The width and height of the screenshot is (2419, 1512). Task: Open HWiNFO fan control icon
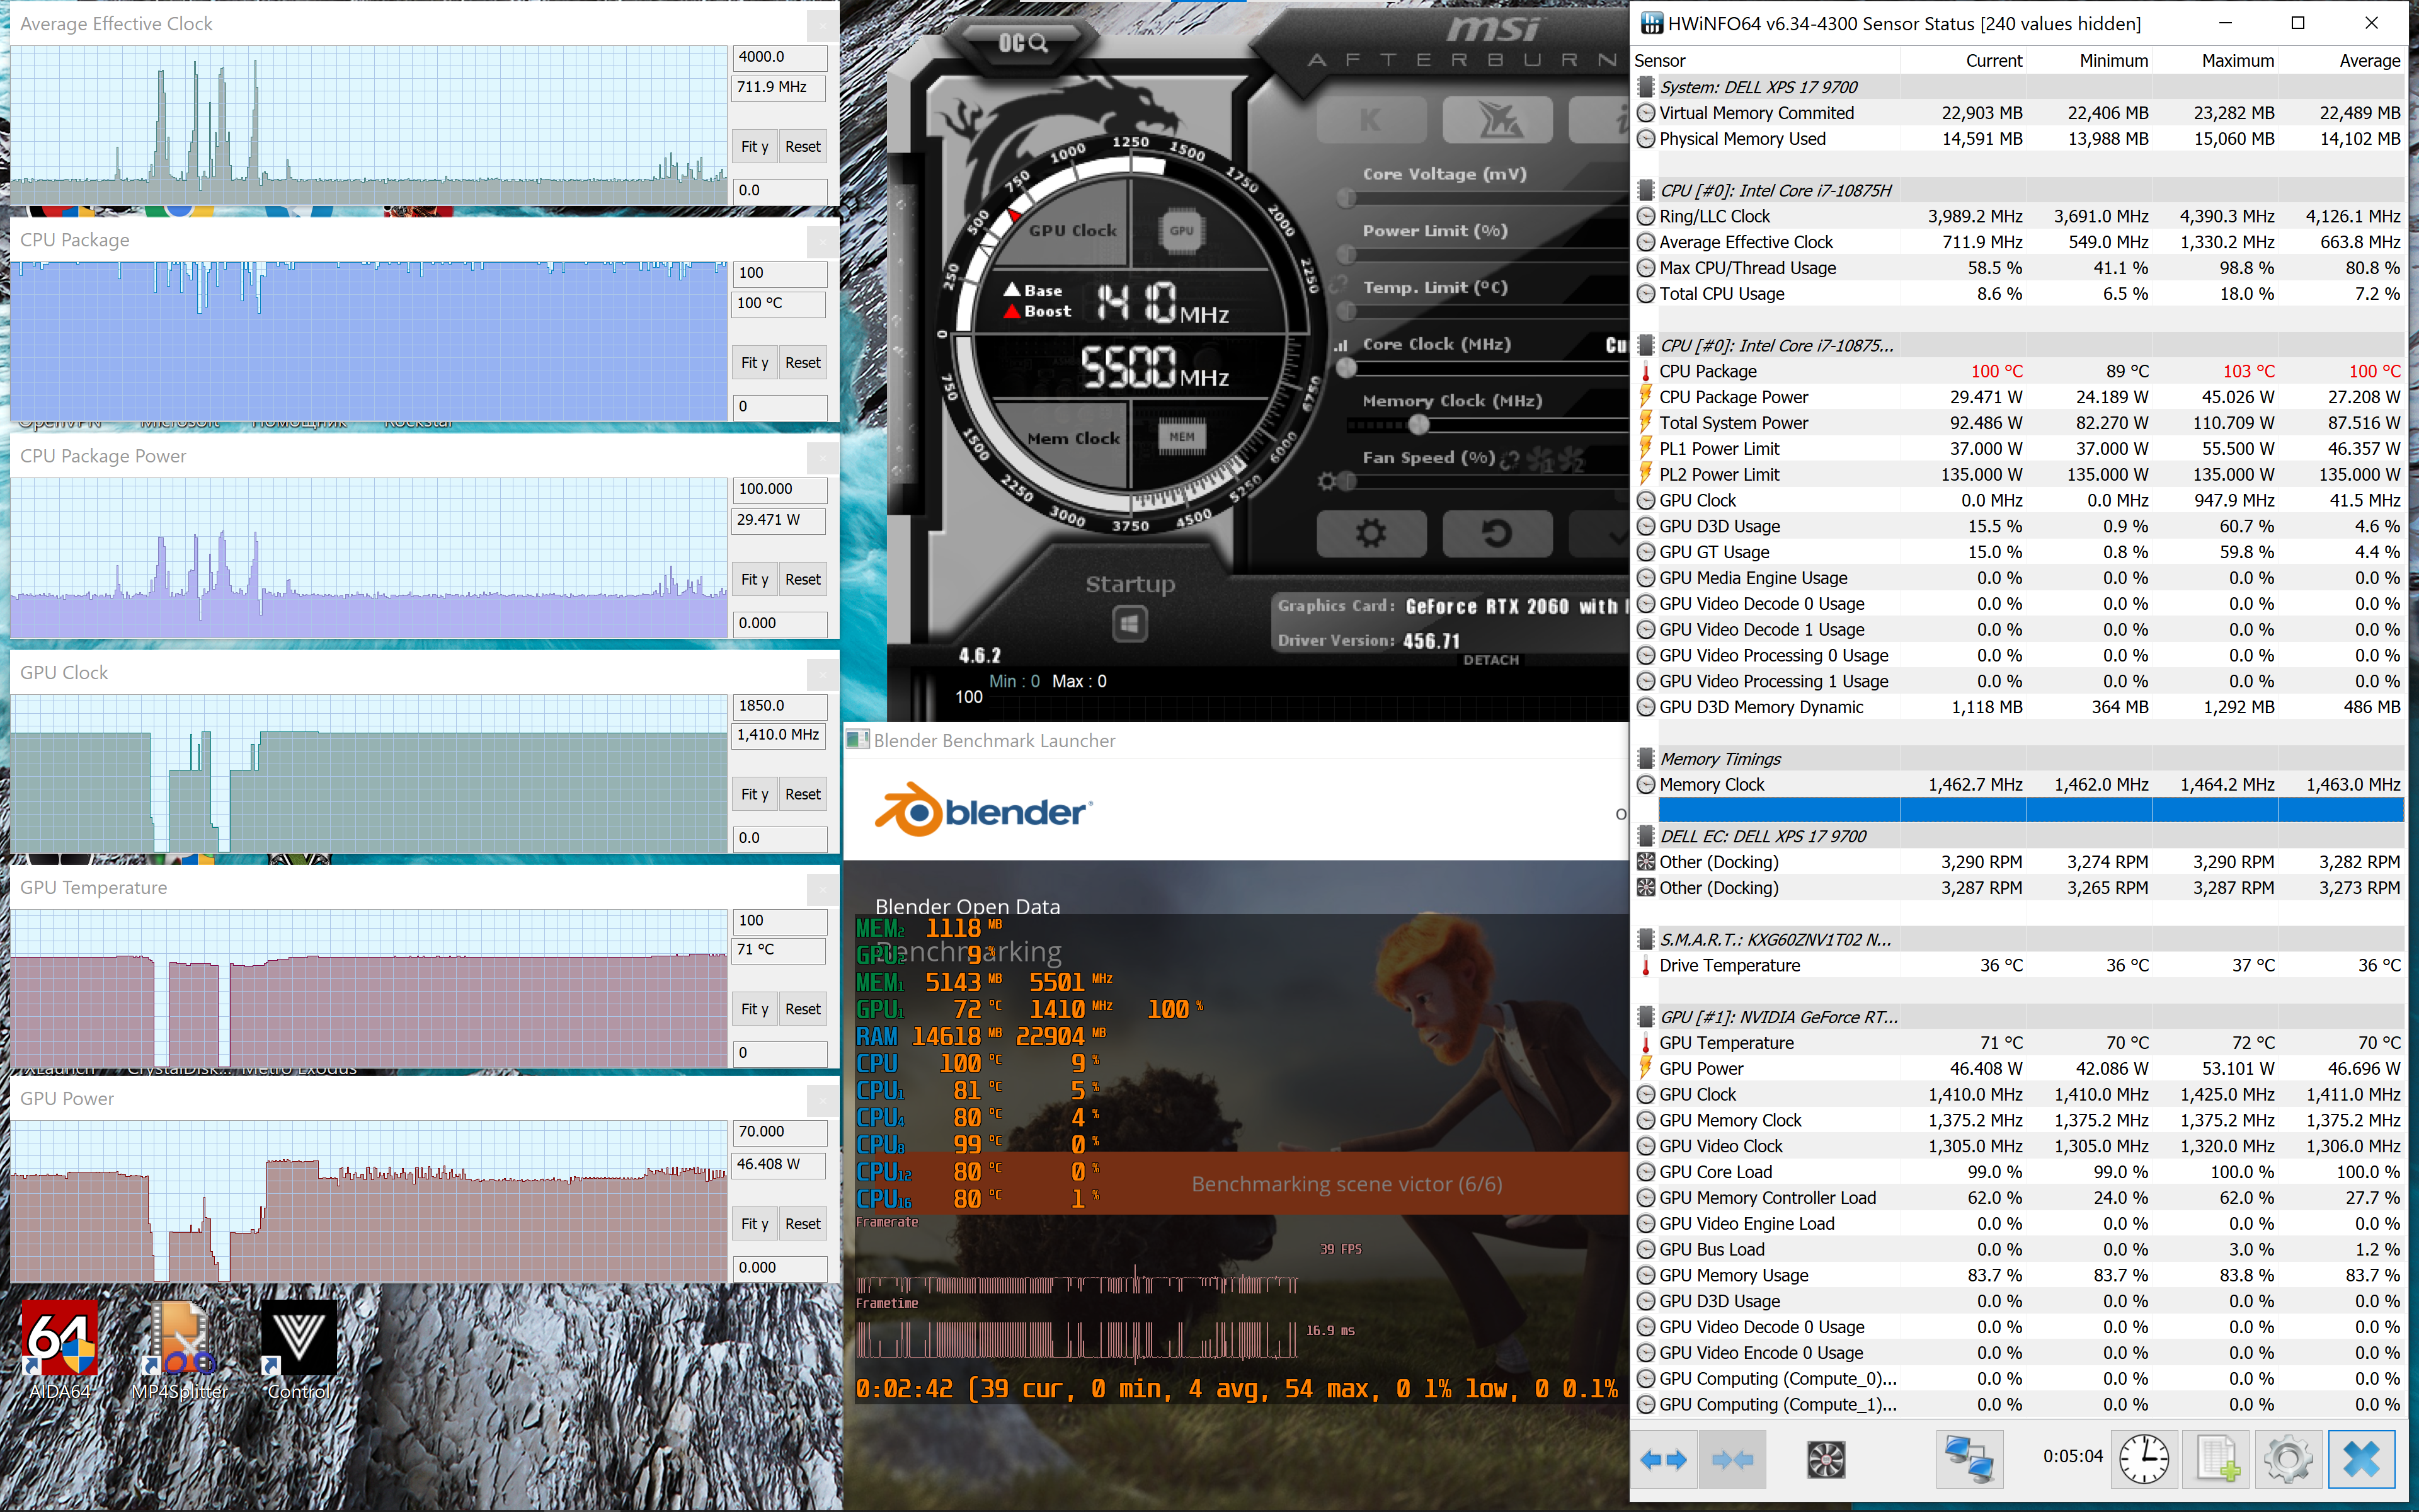click(x=1825, y=1460)
